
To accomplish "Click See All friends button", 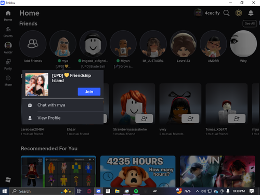I will (250, 23).
